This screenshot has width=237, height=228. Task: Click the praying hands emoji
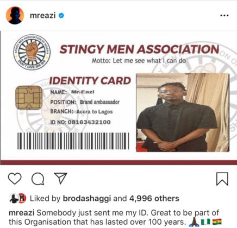pos(194,222)
